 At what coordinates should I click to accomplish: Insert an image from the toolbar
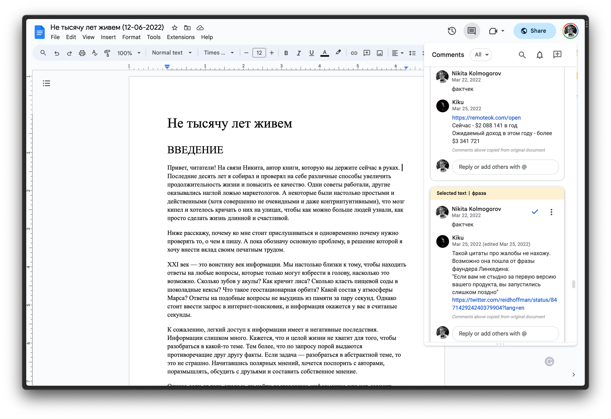pos(380,53)
